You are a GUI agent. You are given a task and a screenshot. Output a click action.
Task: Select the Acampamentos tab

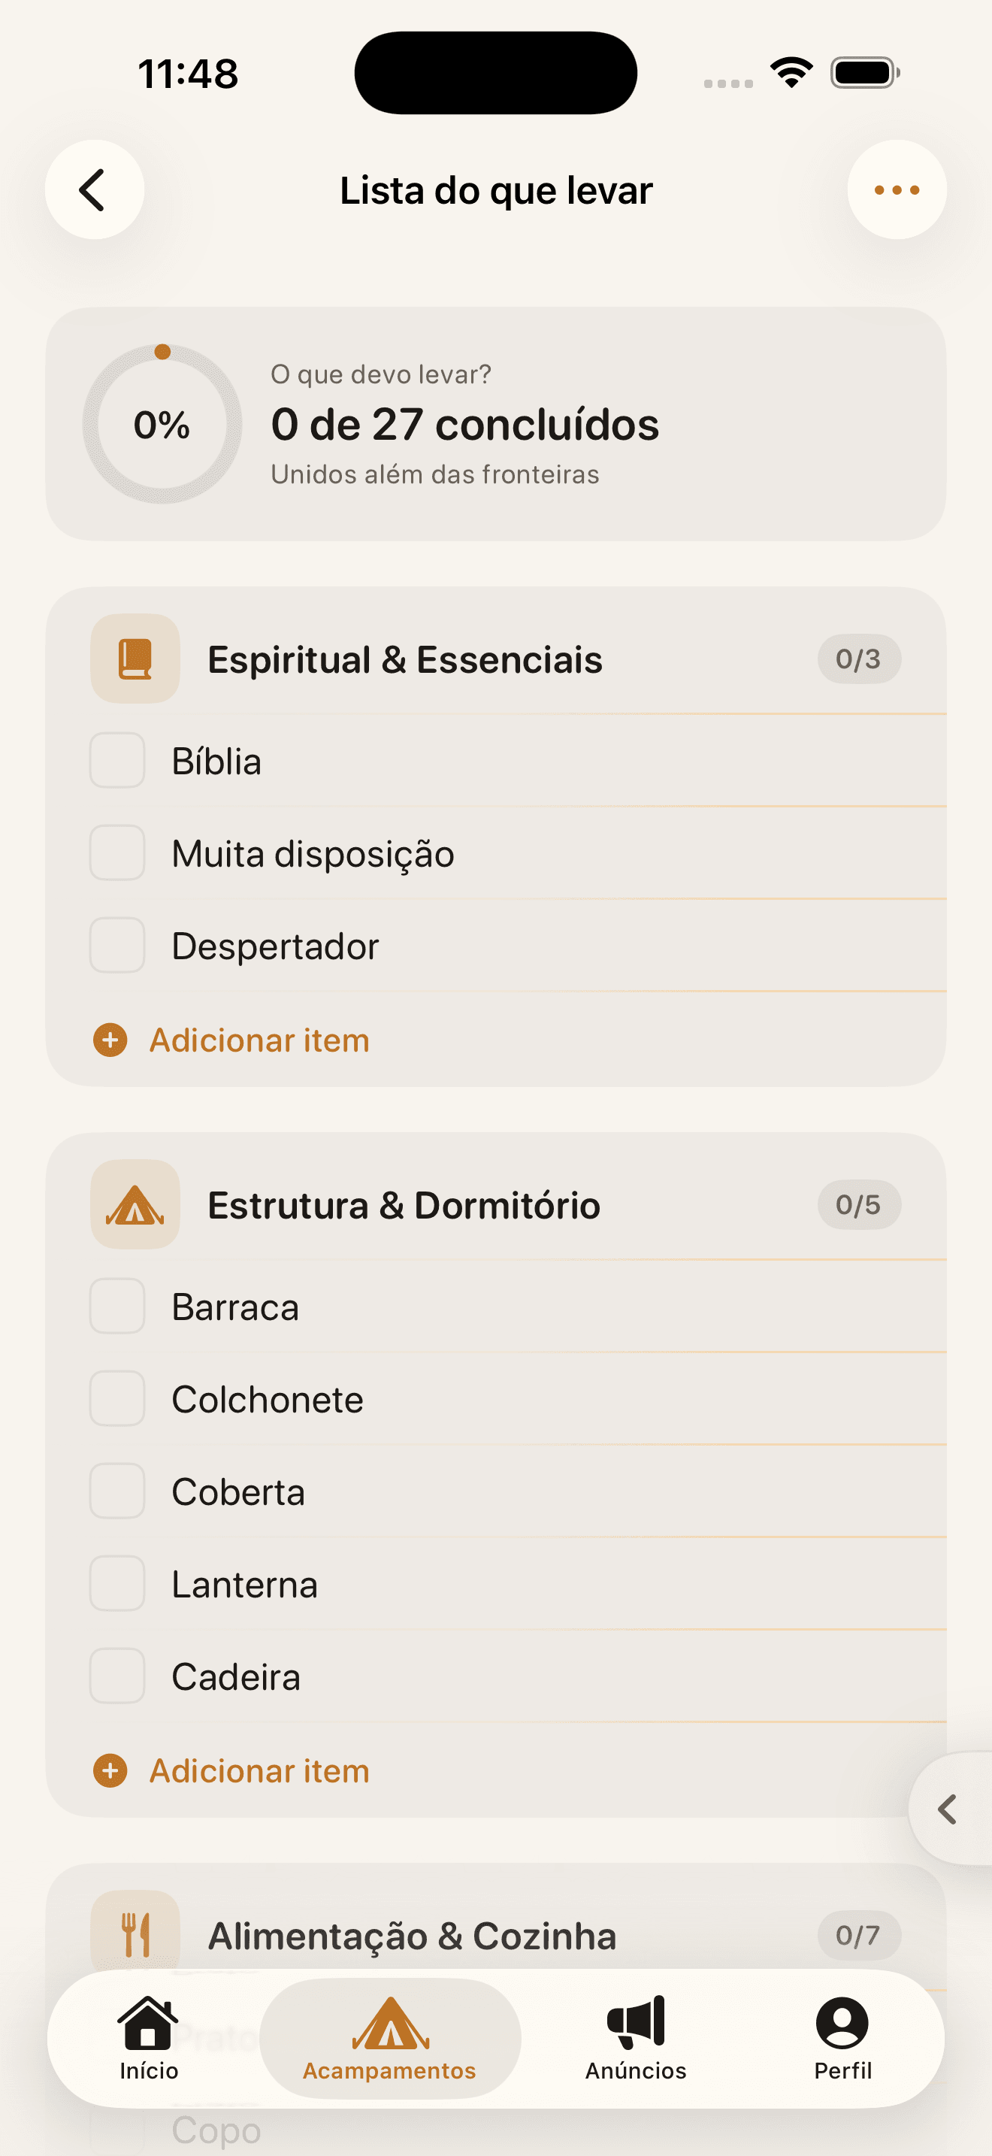[390, 2038]
